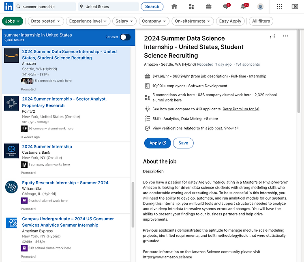Click the lightbulb icon beside applicant comparison
This screenshot has width=304, height=262.
148,109
